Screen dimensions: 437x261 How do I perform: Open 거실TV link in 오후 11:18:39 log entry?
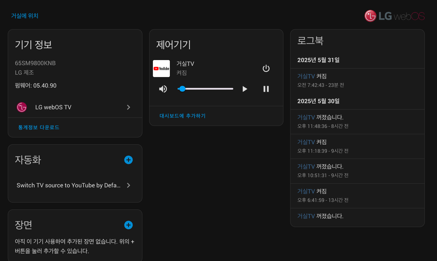pos(306,142)
